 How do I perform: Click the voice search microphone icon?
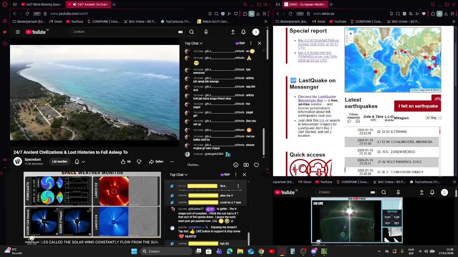206,32
